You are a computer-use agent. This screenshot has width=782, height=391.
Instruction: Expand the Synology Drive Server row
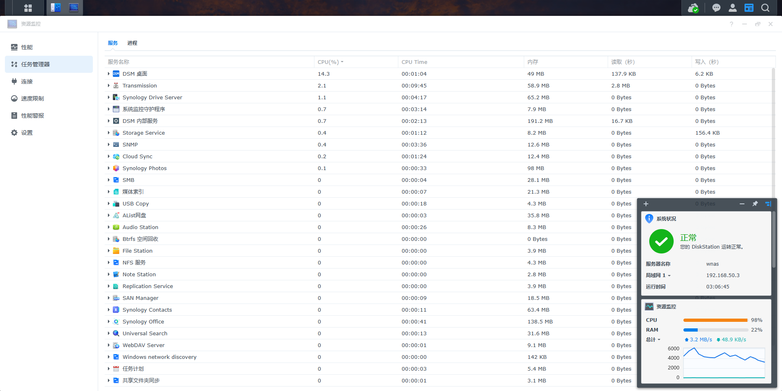click(x=109, y=97)
